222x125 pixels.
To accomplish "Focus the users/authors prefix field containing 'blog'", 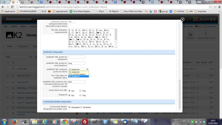I will [77, 63].
